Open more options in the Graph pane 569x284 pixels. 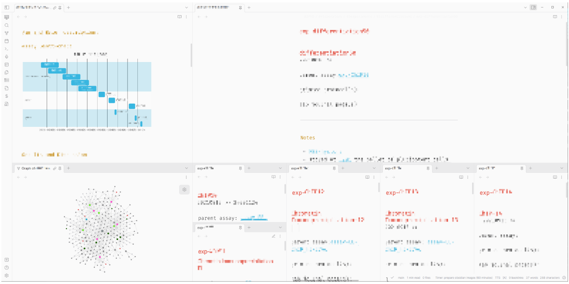[186, 177]
